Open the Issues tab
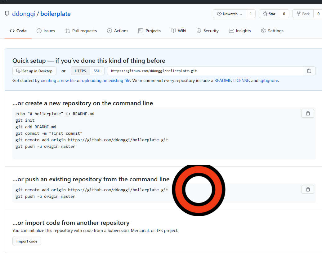The image size is (322, 254). click(46, 31)
